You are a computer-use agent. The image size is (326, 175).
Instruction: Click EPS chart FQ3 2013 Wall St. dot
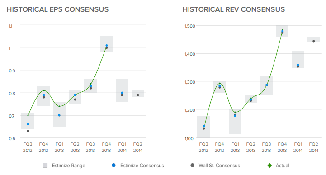click(x=91, y=88)
